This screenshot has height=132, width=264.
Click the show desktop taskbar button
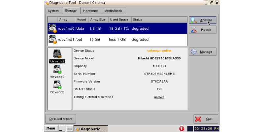62,129
